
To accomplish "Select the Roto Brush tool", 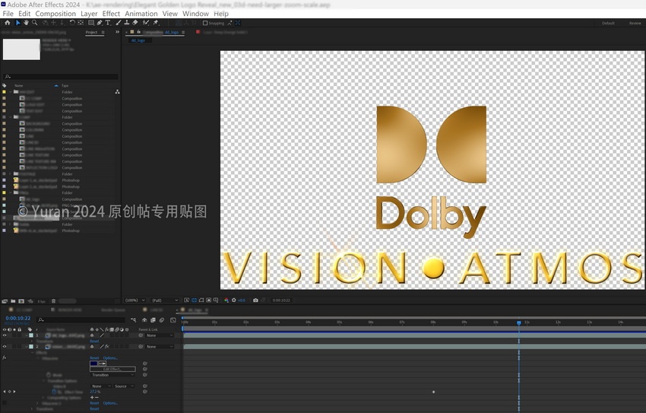I will 145,23.
